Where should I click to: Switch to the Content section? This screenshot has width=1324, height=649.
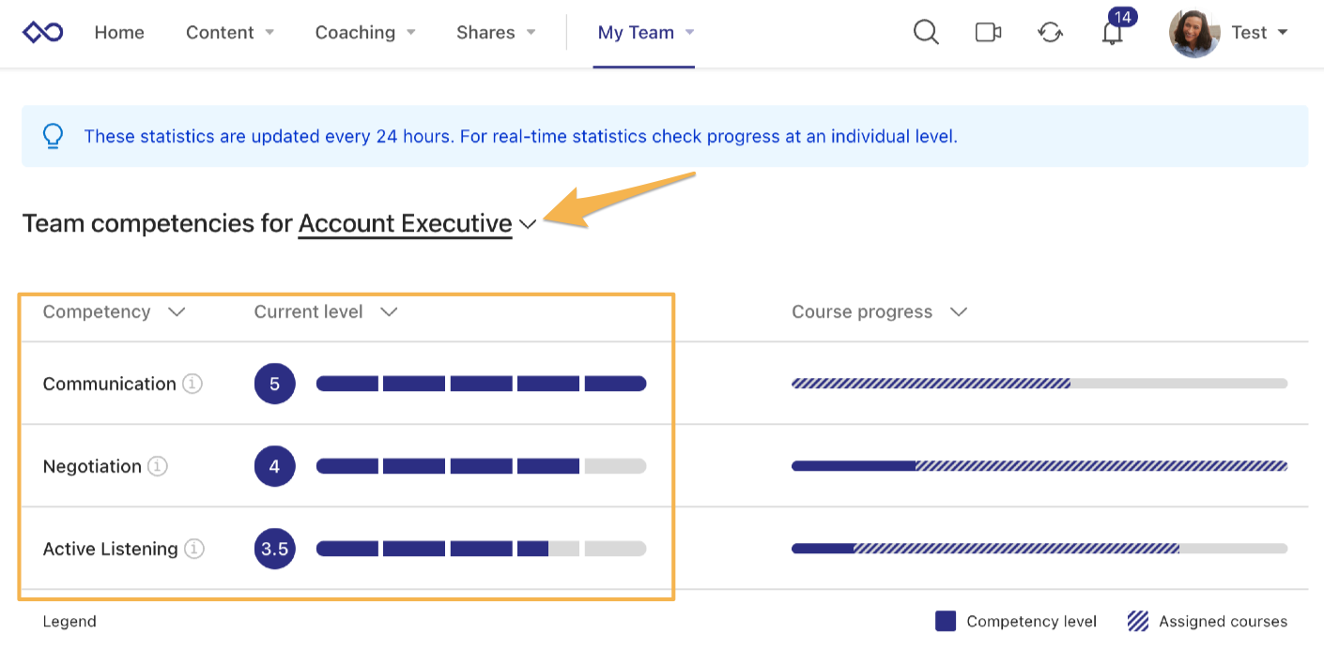pyautogui.click(x=229, y=32)
